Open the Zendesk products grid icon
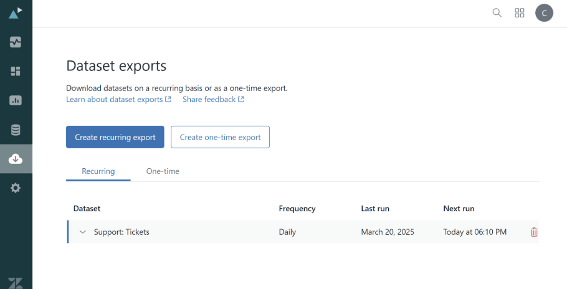The image size is (567, 289). [x=520, y=13]
